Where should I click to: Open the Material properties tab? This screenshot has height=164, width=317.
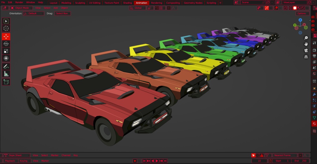(x=314, y=124)
